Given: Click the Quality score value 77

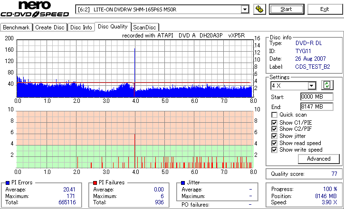Looking at the screenshot, I should point(334,174).
